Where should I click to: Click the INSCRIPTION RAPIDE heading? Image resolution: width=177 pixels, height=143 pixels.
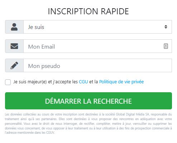pos(88,11)
